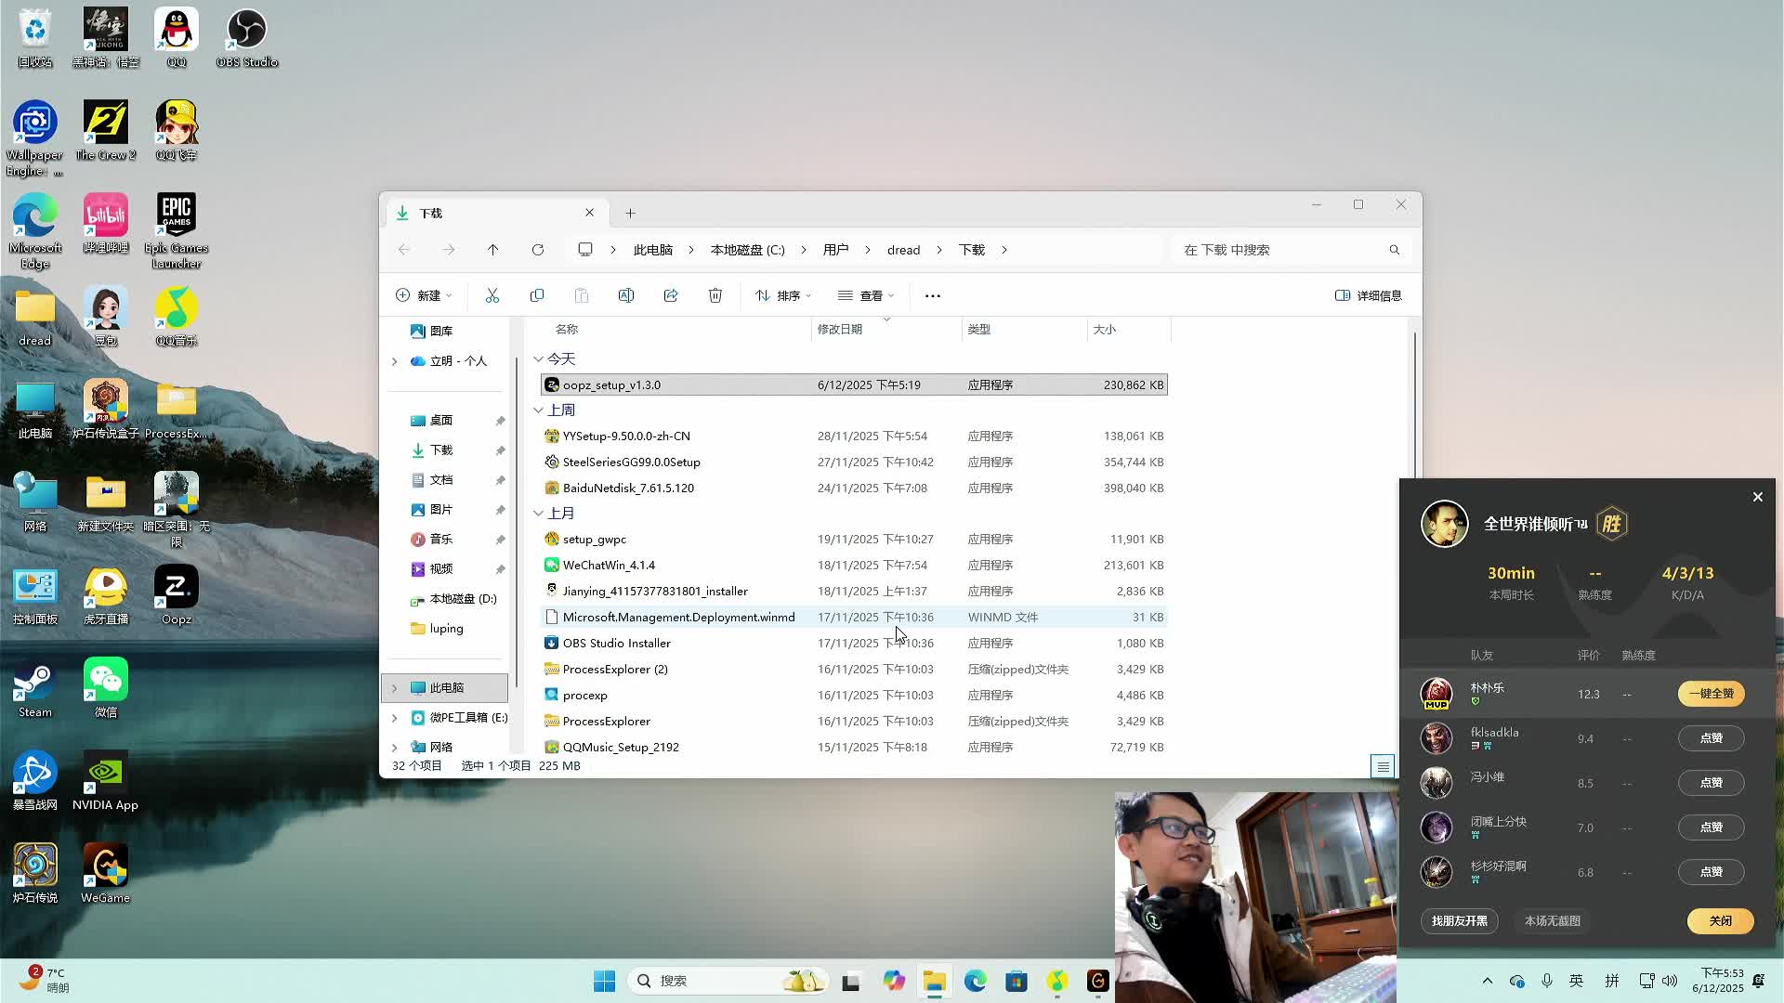Toggle the 详细信息 details pane
Screen dimensions: 1784x1003
click(1369, 295)
